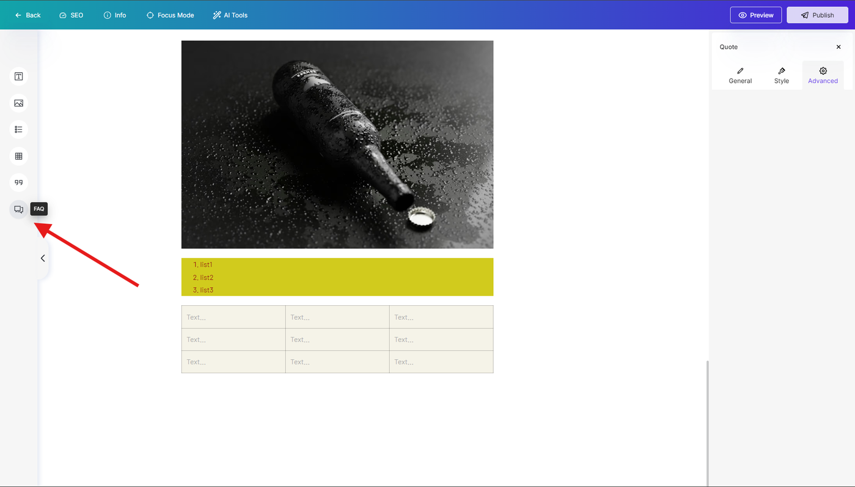Open the Info panel

(115, 15)
